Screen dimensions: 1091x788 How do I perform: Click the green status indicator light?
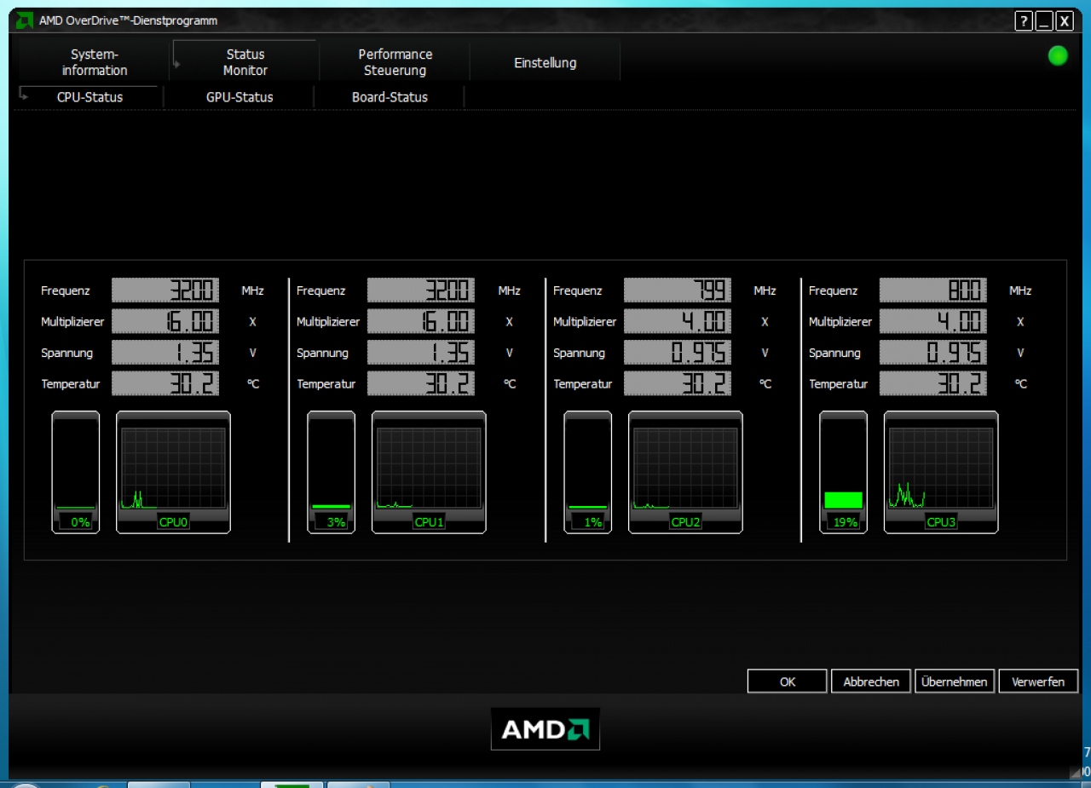1058,56
